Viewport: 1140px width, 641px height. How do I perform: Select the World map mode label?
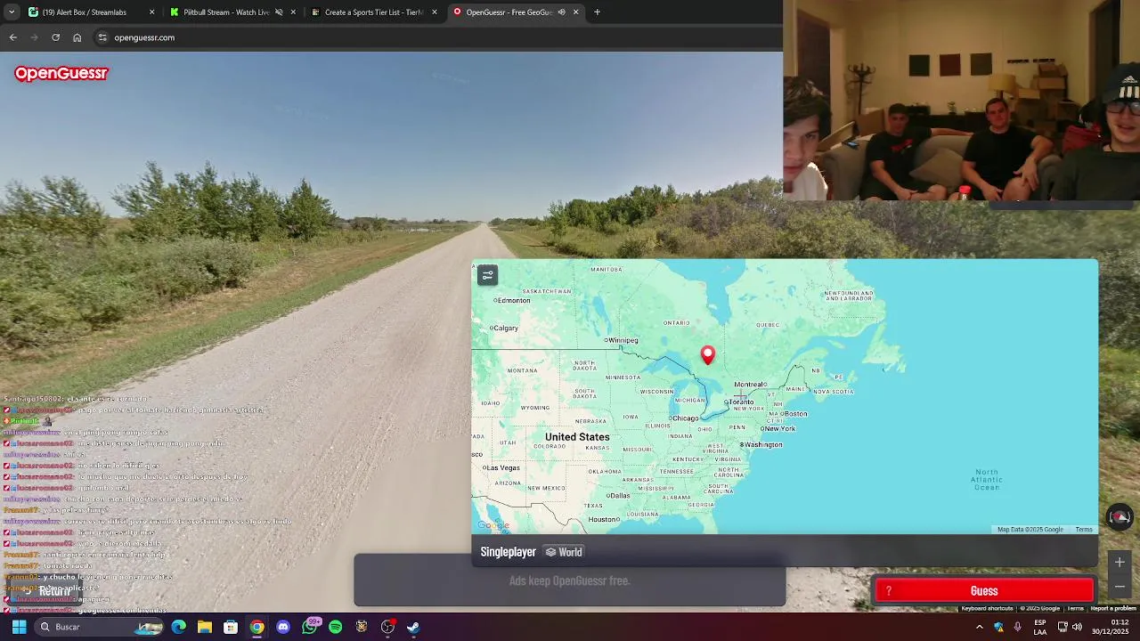[x=564, y=552]
